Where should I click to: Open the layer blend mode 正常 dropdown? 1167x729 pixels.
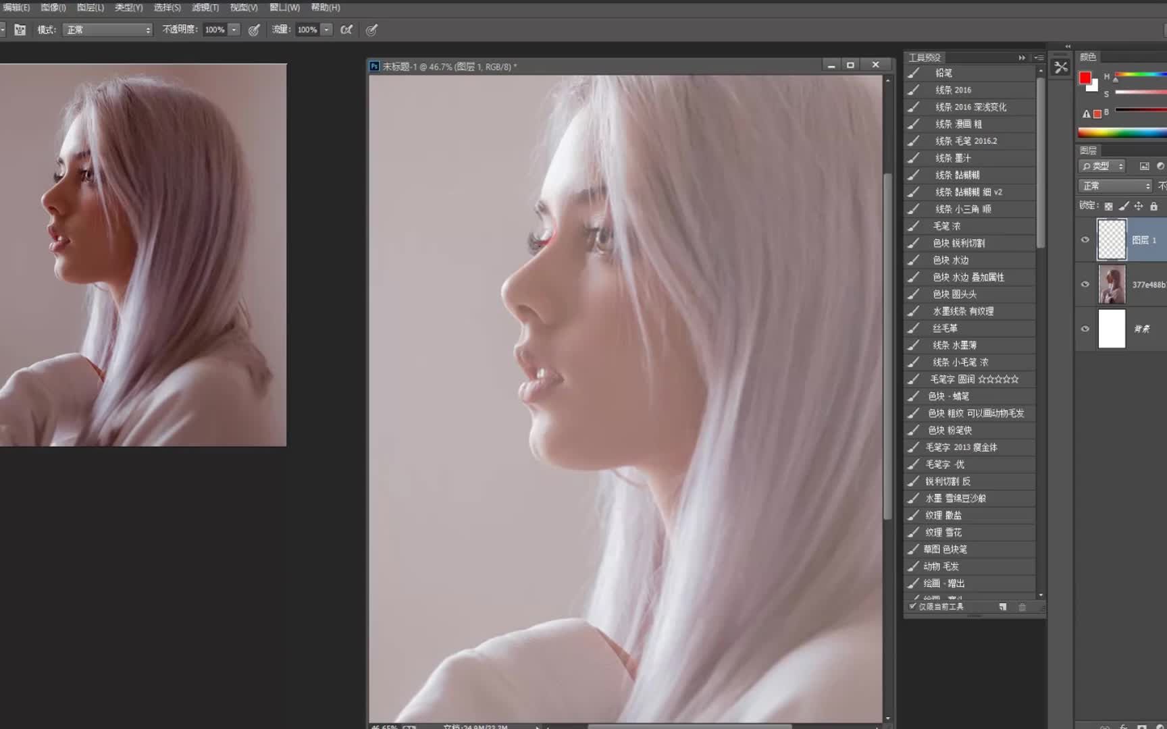(1115, 186)
